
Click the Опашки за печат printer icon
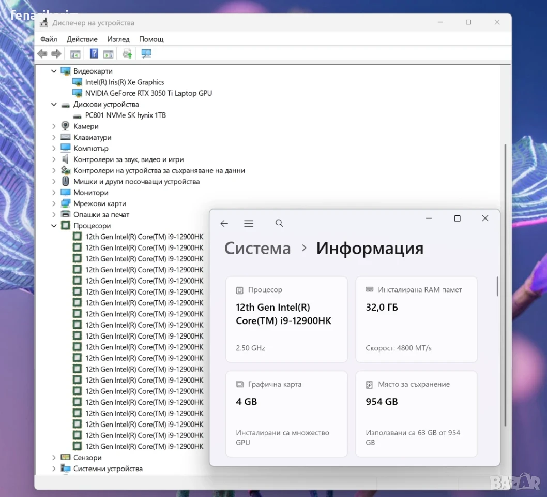[x=65, y=214]
